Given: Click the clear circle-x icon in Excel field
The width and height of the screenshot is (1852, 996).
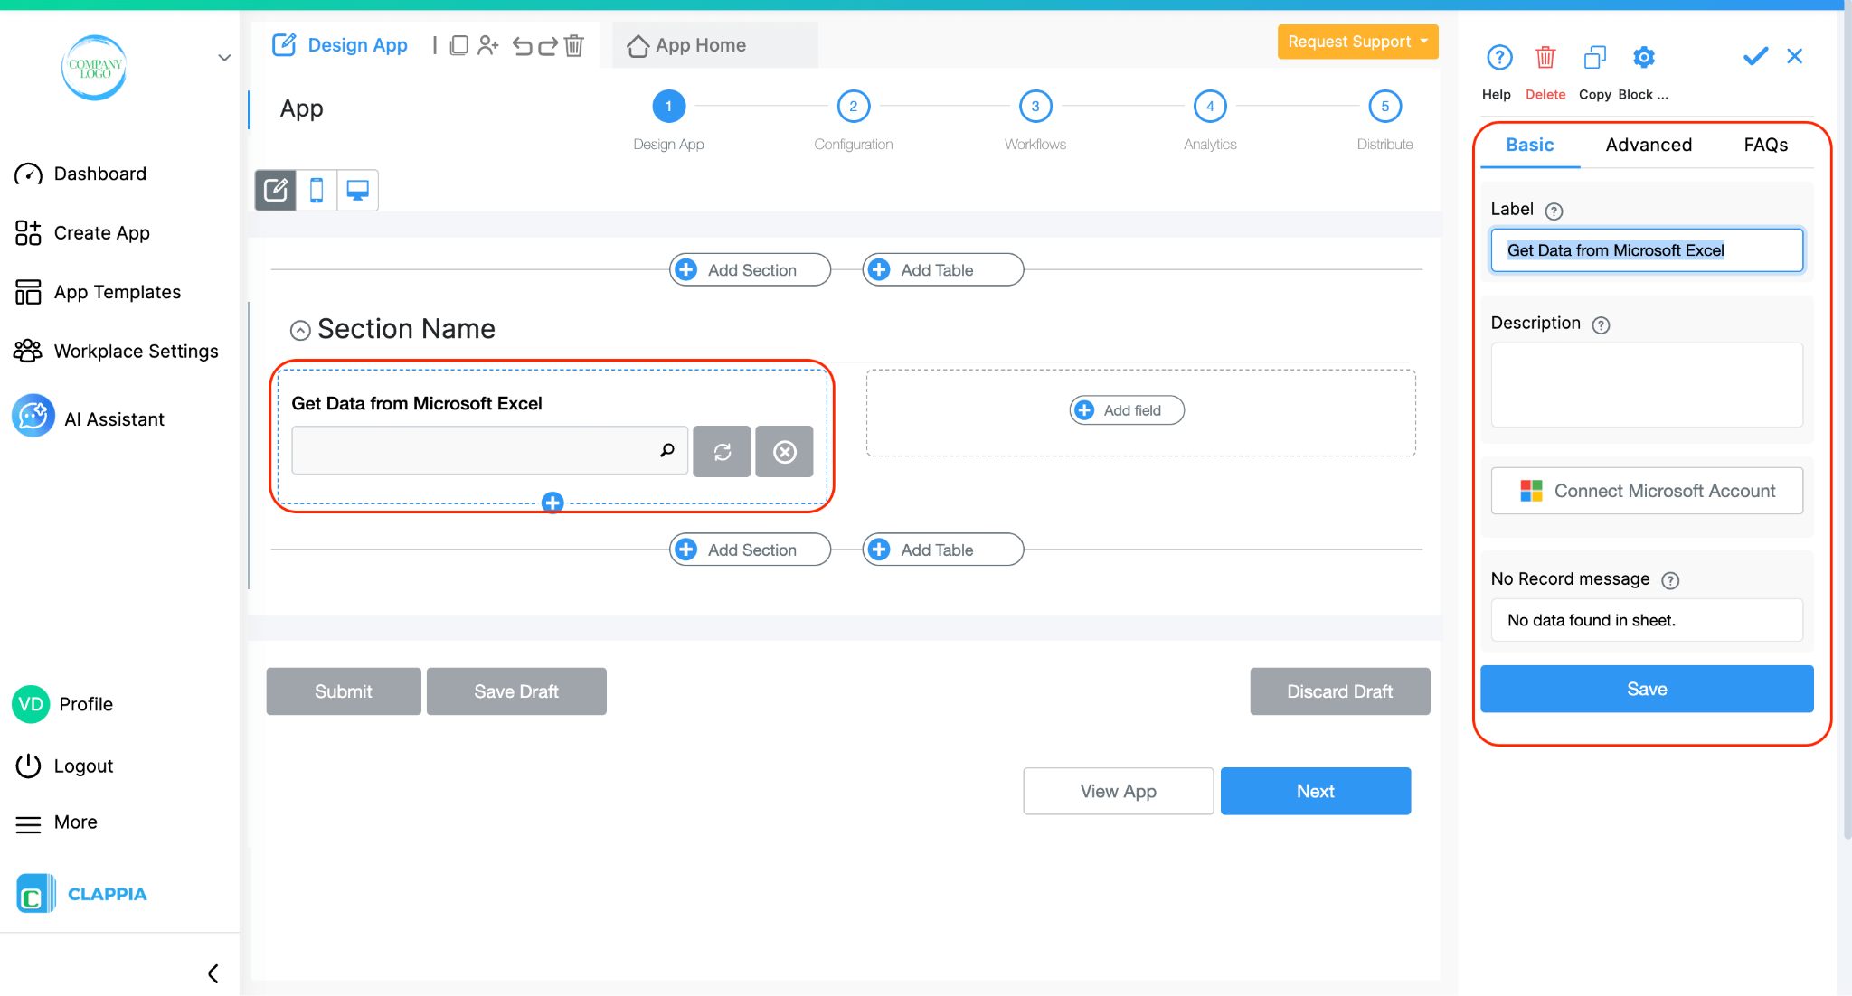Looking at the screenshot, I should (x=784, y=451).
